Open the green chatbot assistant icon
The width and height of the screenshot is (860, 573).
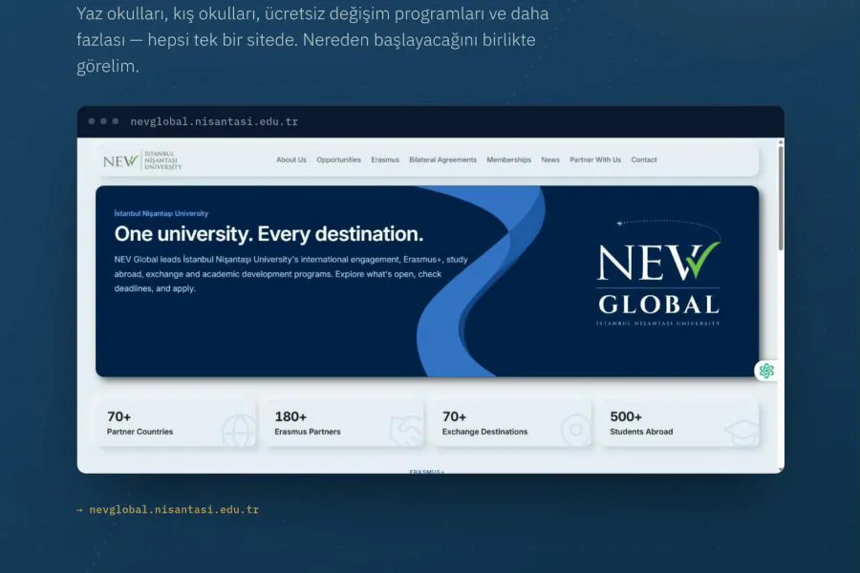766,371
